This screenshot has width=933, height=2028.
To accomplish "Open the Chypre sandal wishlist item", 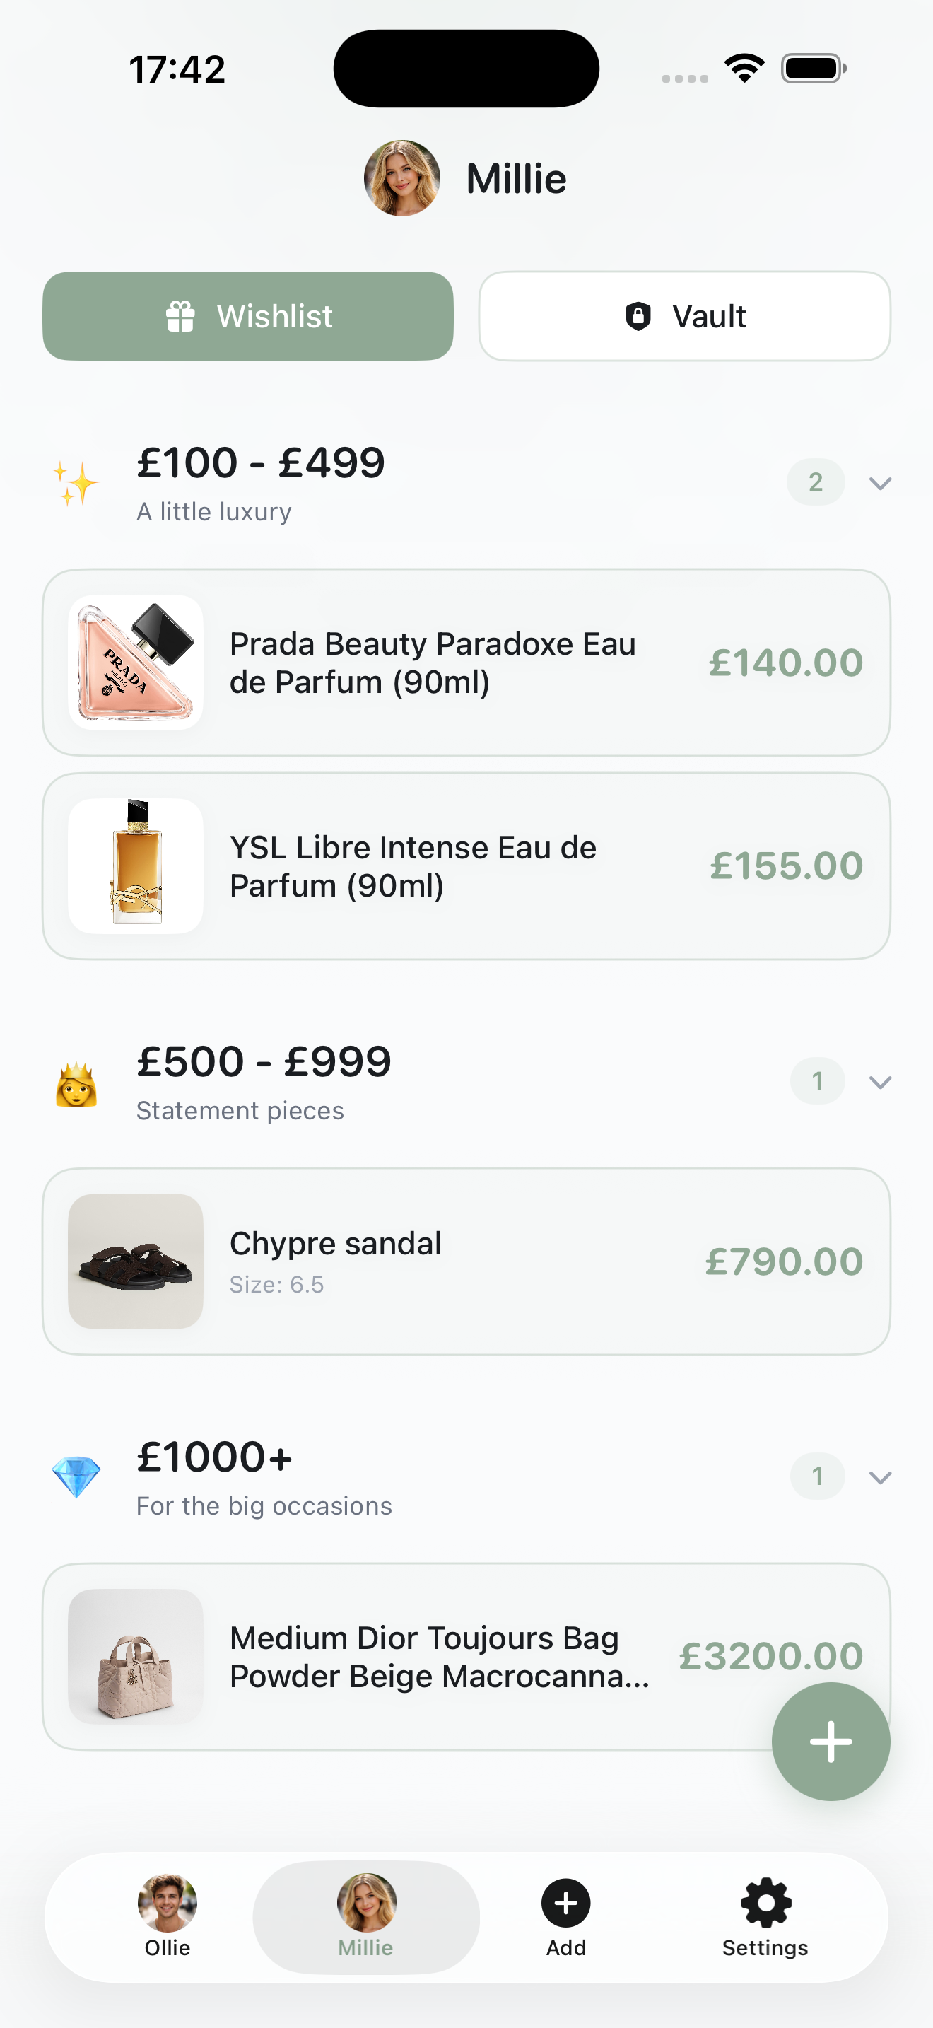I will coord(466,1261).
